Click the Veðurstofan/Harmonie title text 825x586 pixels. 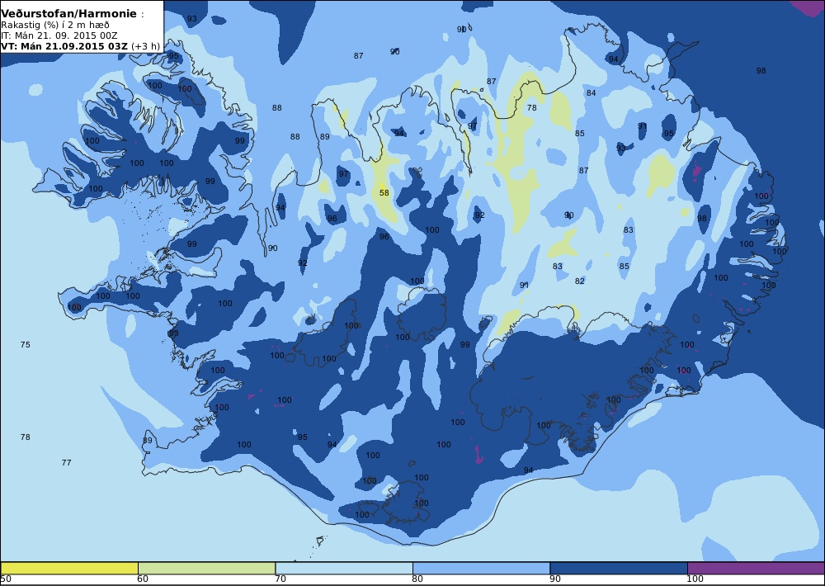point(68,14)
